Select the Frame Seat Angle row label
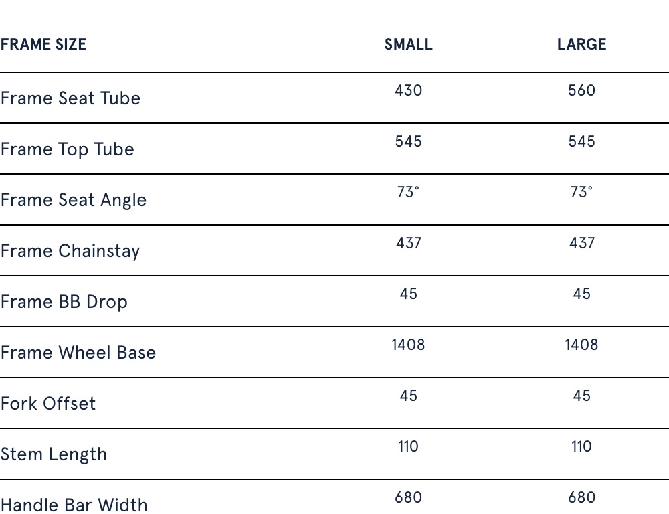The height and width of the screenshot is (514, 669). click(x=73, y=200)
